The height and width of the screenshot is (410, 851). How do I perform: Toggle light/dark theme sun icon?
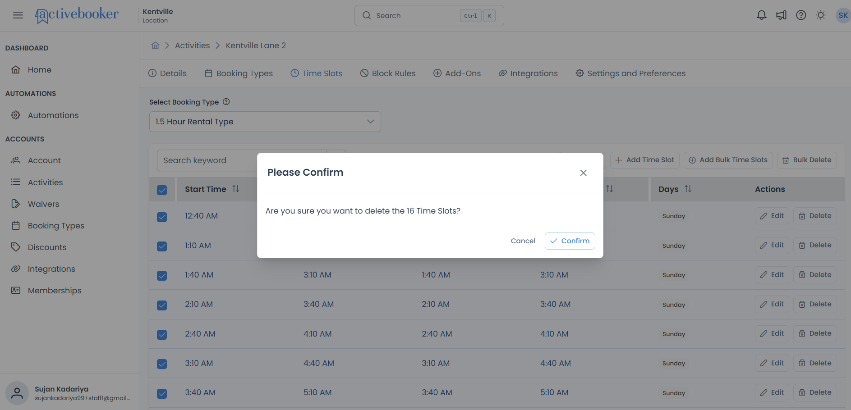click(821, 15)
